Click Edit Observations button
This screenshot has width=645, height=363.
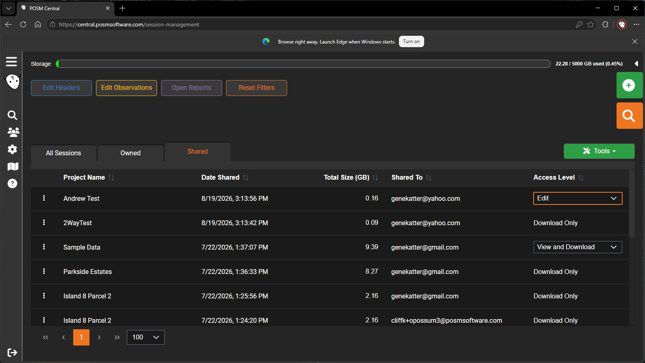(126, 88)
